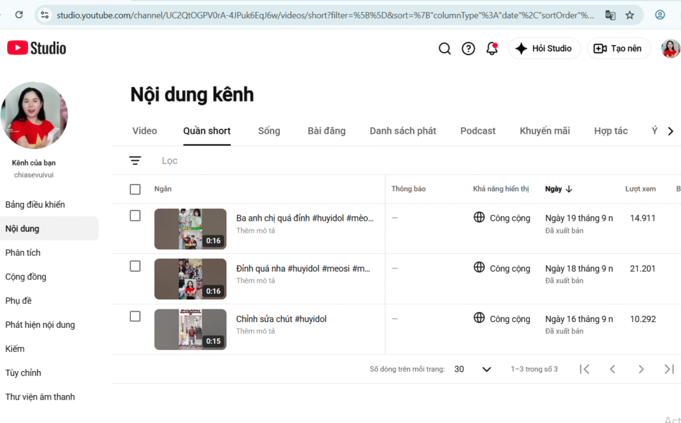Change visibility of the 16 tháng 9 short
This screenshot has width=681, height=423.
(x=502, y=319)
